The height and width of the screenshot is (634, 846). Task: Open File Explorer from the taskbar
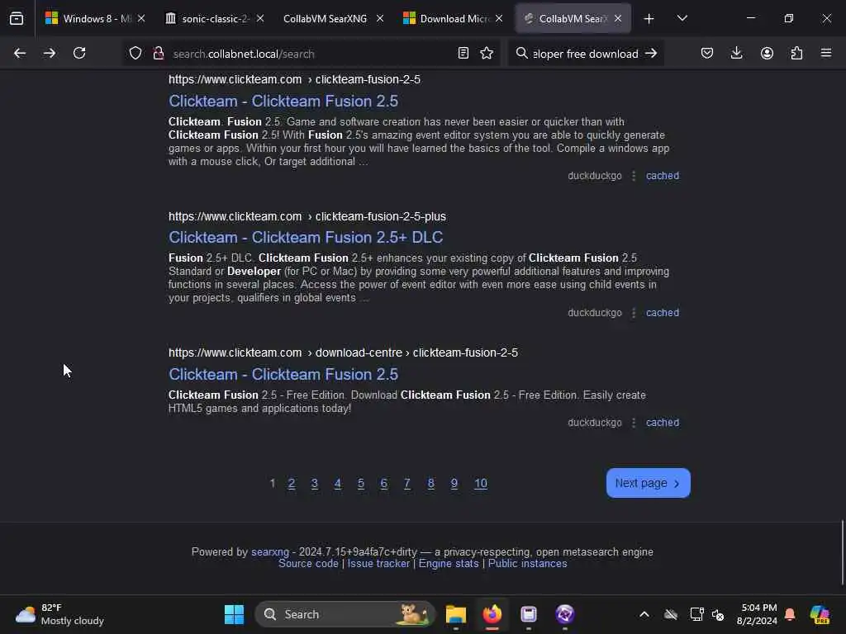(456, 614)
